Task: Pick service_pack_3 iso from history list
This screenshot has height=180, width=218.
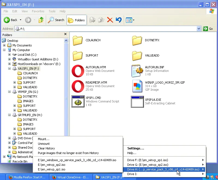Action: 78,160
